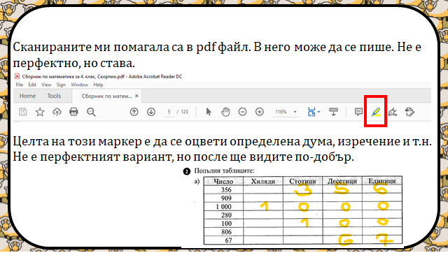Click the Попълни таблиците: instruction text
Viewport: 448px width, 253px height.
tap(224, 171)
